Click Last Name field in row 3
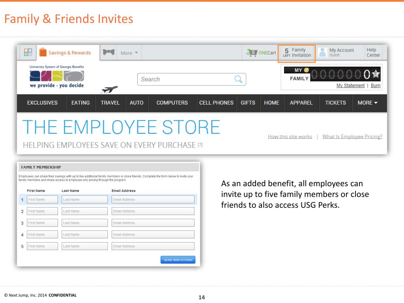Image resolution: width=404 pixels, height=303 pixels. pyautogui.click(x=84, y=223)
